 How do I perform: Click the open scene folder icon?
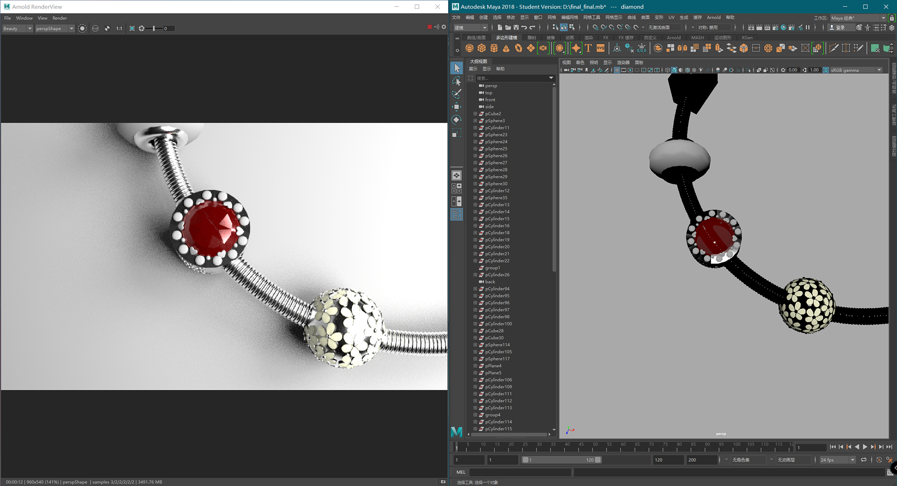coord(508,28)
